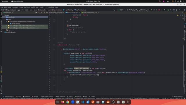Open Google Chrome from the dock
Viewport: 186px width, 105px height.
tap(68, 102)
